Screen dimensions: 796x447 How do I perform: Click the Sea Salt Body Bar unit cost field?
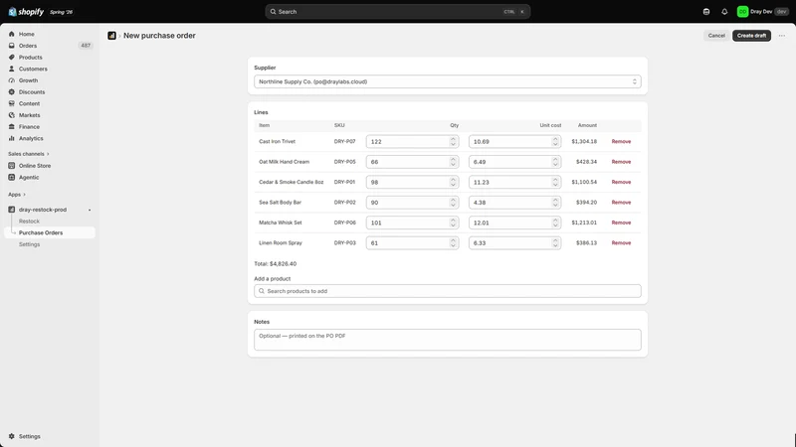coord(514,203)
